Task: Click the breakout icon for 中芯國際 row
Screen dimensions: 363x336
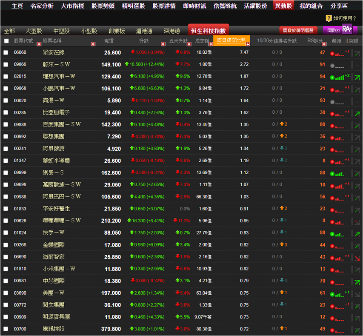Action: (x=357, y=282)
